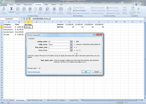Open Financial functions library
This screenshot has width=146, height=104.
pyautogui.click(x=24, y=11)
